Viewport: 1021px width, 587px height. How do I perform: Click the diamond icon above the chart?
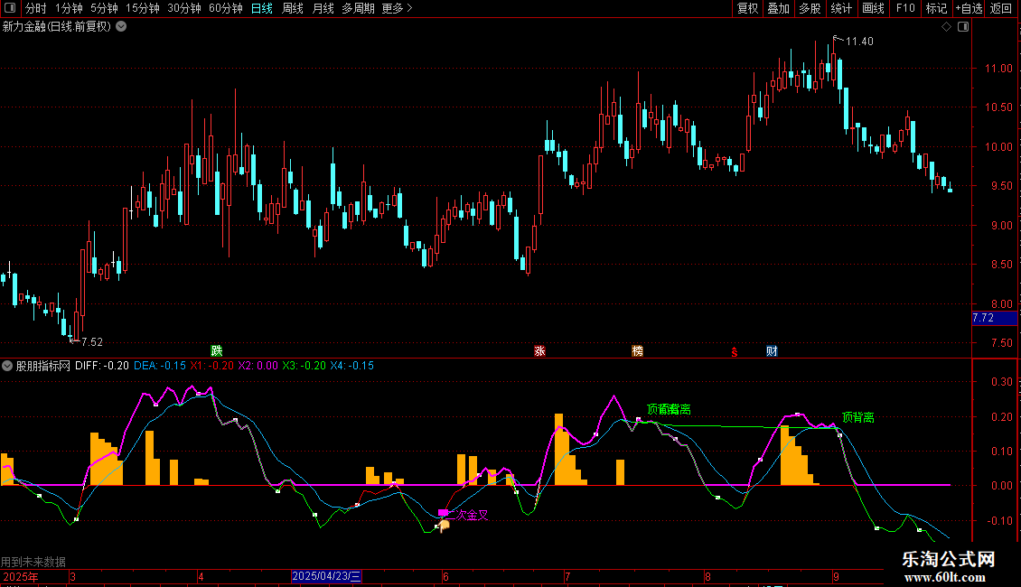coord(947,27)
